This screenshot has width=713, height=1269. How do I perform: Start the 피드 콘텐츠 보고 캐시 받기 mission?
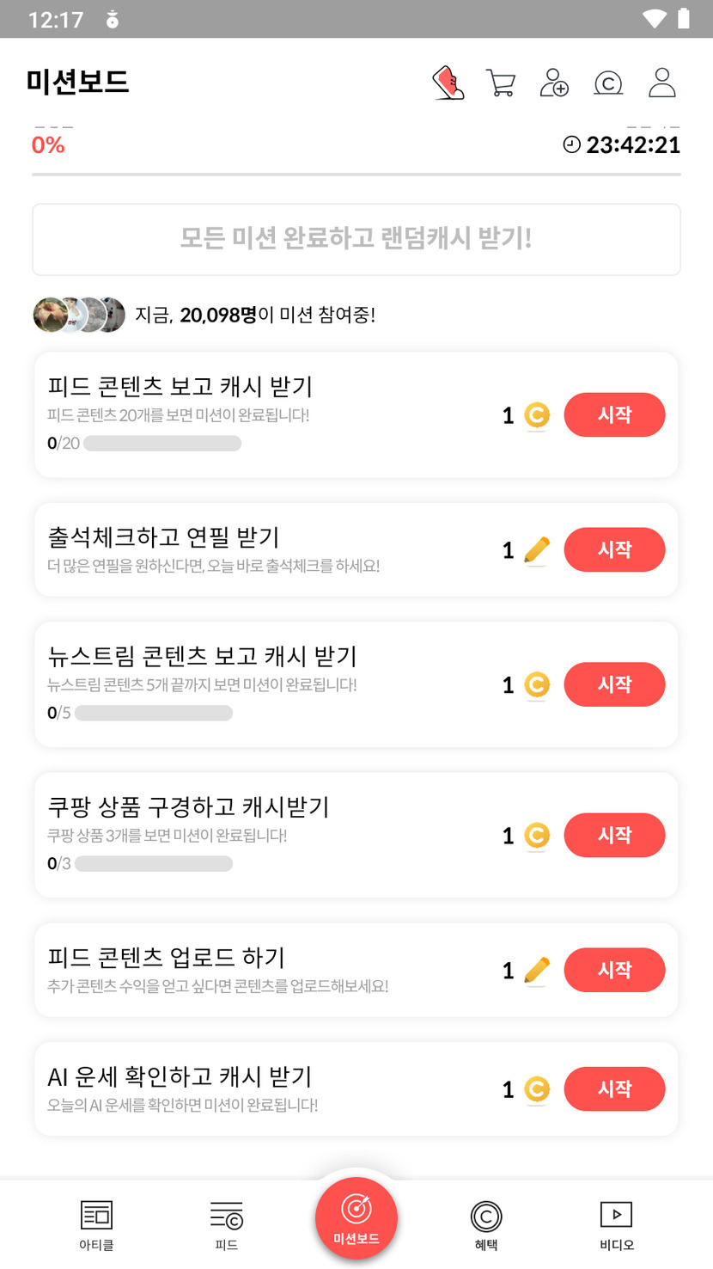pyautogui.click(x=614, y=415)
